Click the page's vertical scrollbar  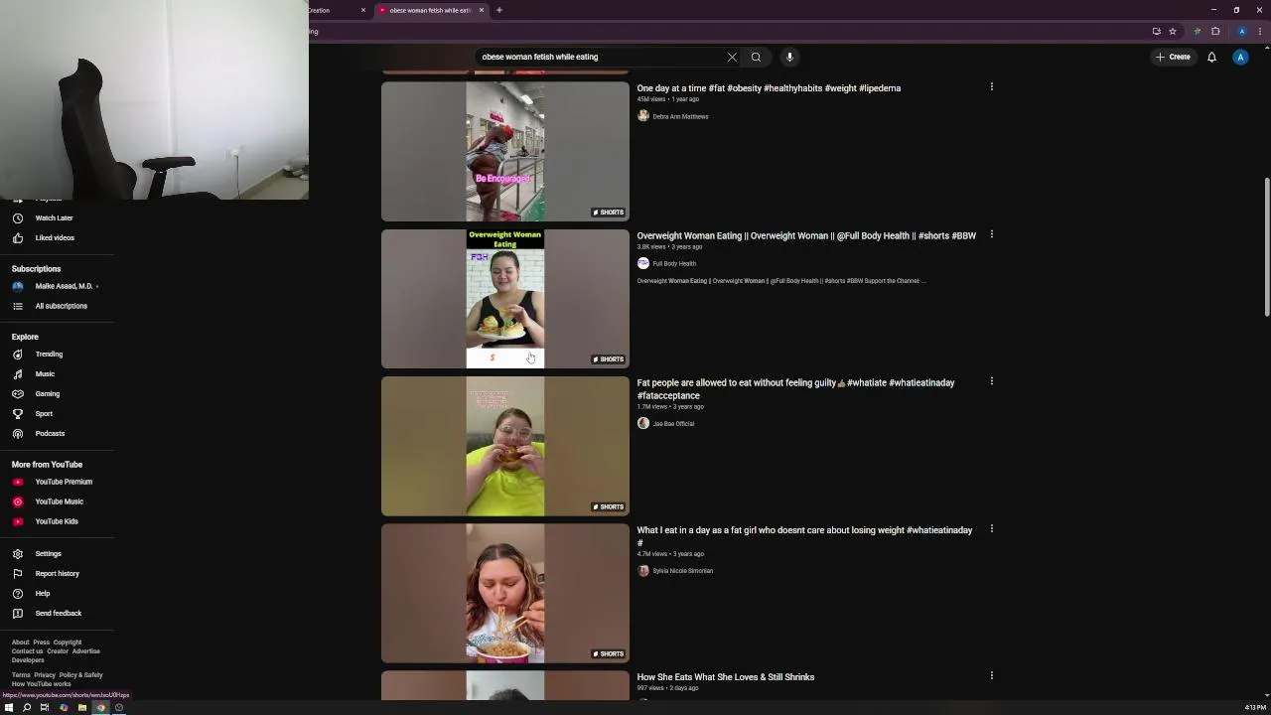tap(1266, 248)
